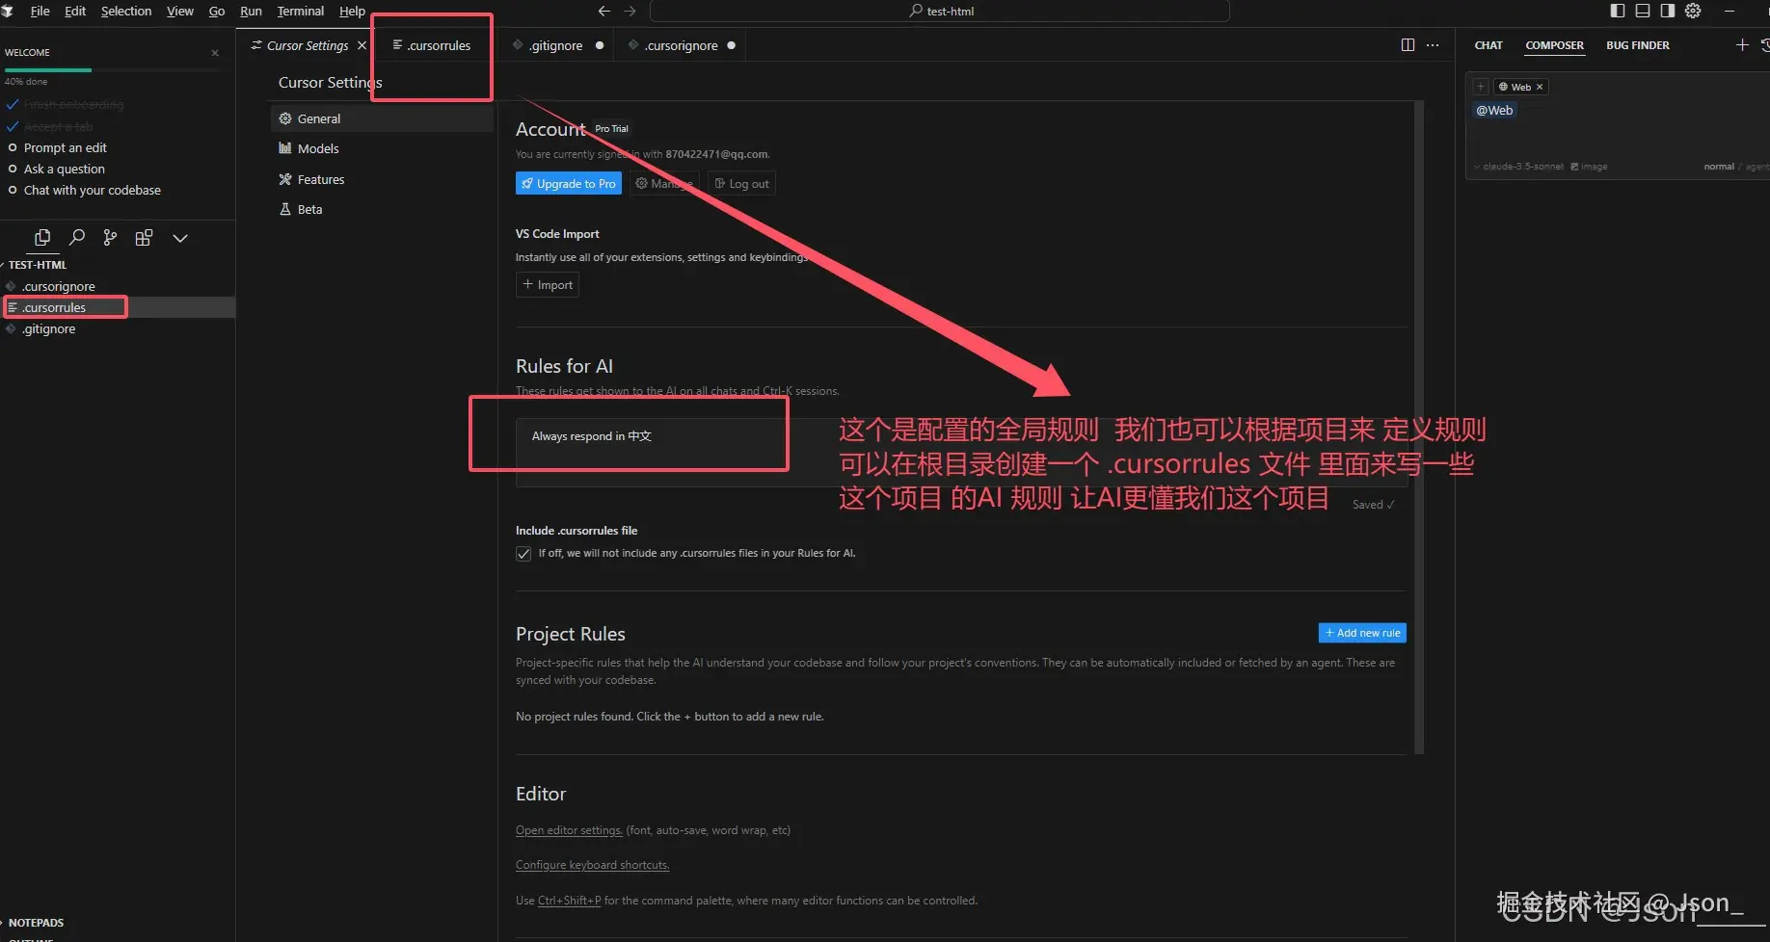Go forward with the right arrow
Viewport: 1770px width, 942px height.
[x=630, y=11]
